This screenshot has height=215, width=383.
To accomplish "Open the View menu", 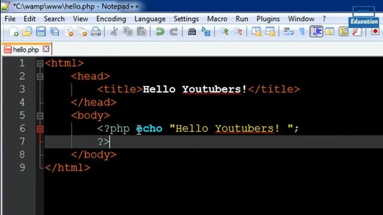I will click(81, 19).
